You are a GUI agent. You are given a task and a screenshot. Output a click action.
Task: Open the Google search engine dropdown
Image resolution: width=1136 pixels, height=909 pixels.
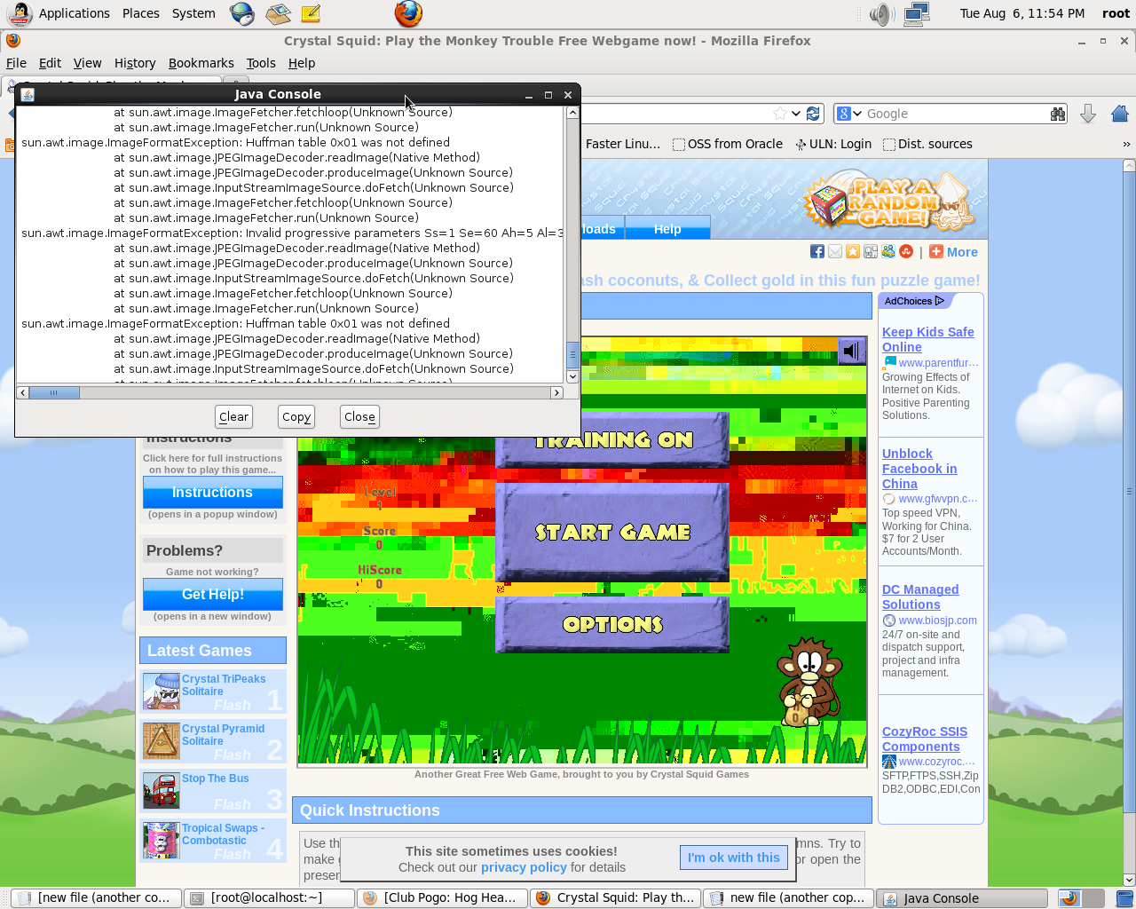pyautogui.click(x=849, y=114)
